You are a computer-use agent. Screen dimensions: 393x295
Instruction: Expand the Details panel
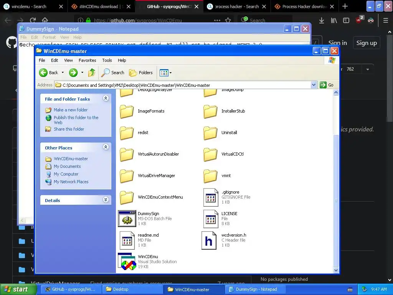[106, 200]
